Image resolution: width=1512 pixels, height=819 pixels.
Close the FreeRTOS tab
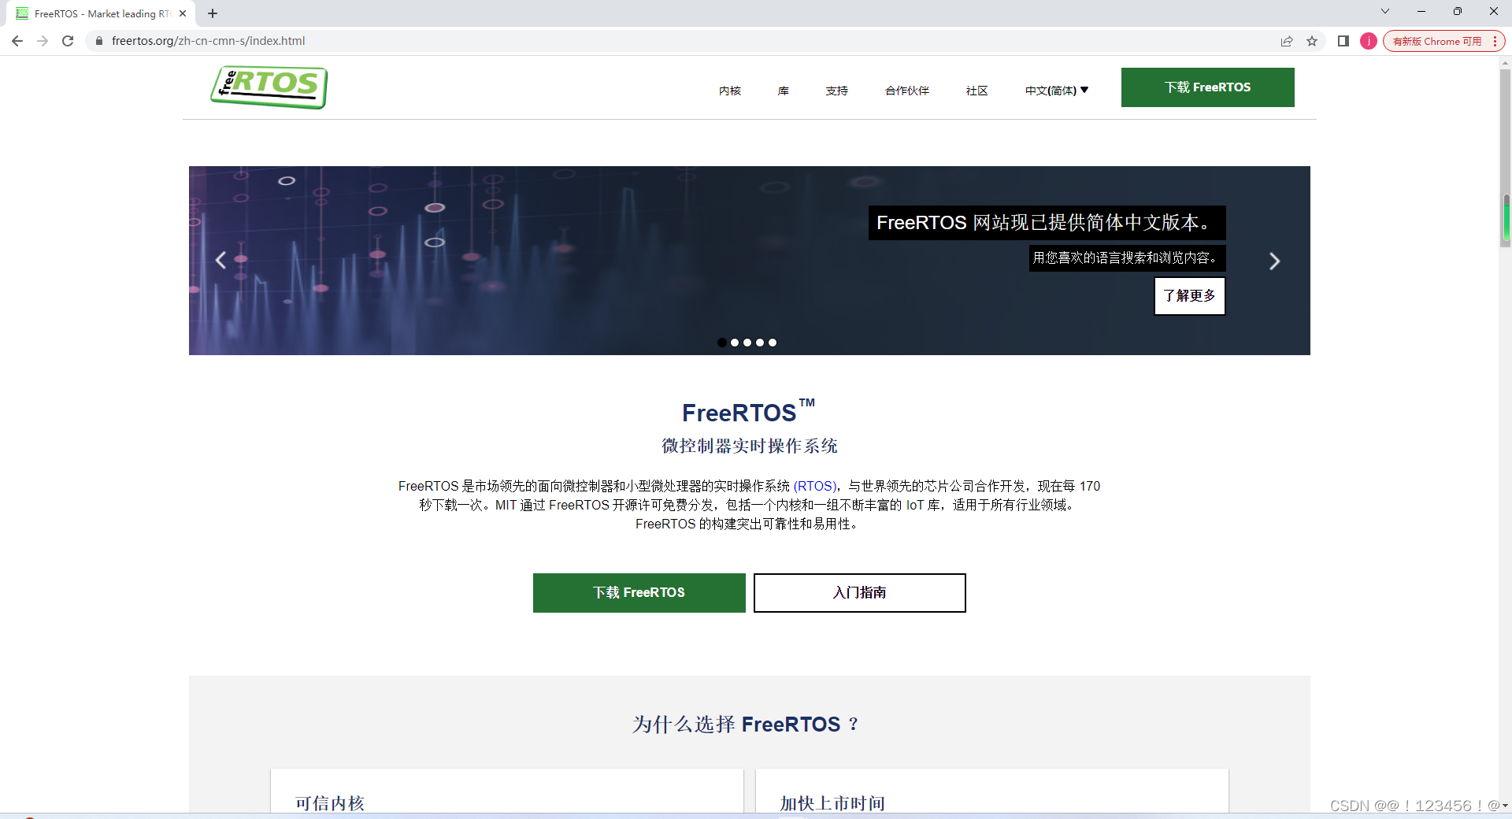(183, 13)
